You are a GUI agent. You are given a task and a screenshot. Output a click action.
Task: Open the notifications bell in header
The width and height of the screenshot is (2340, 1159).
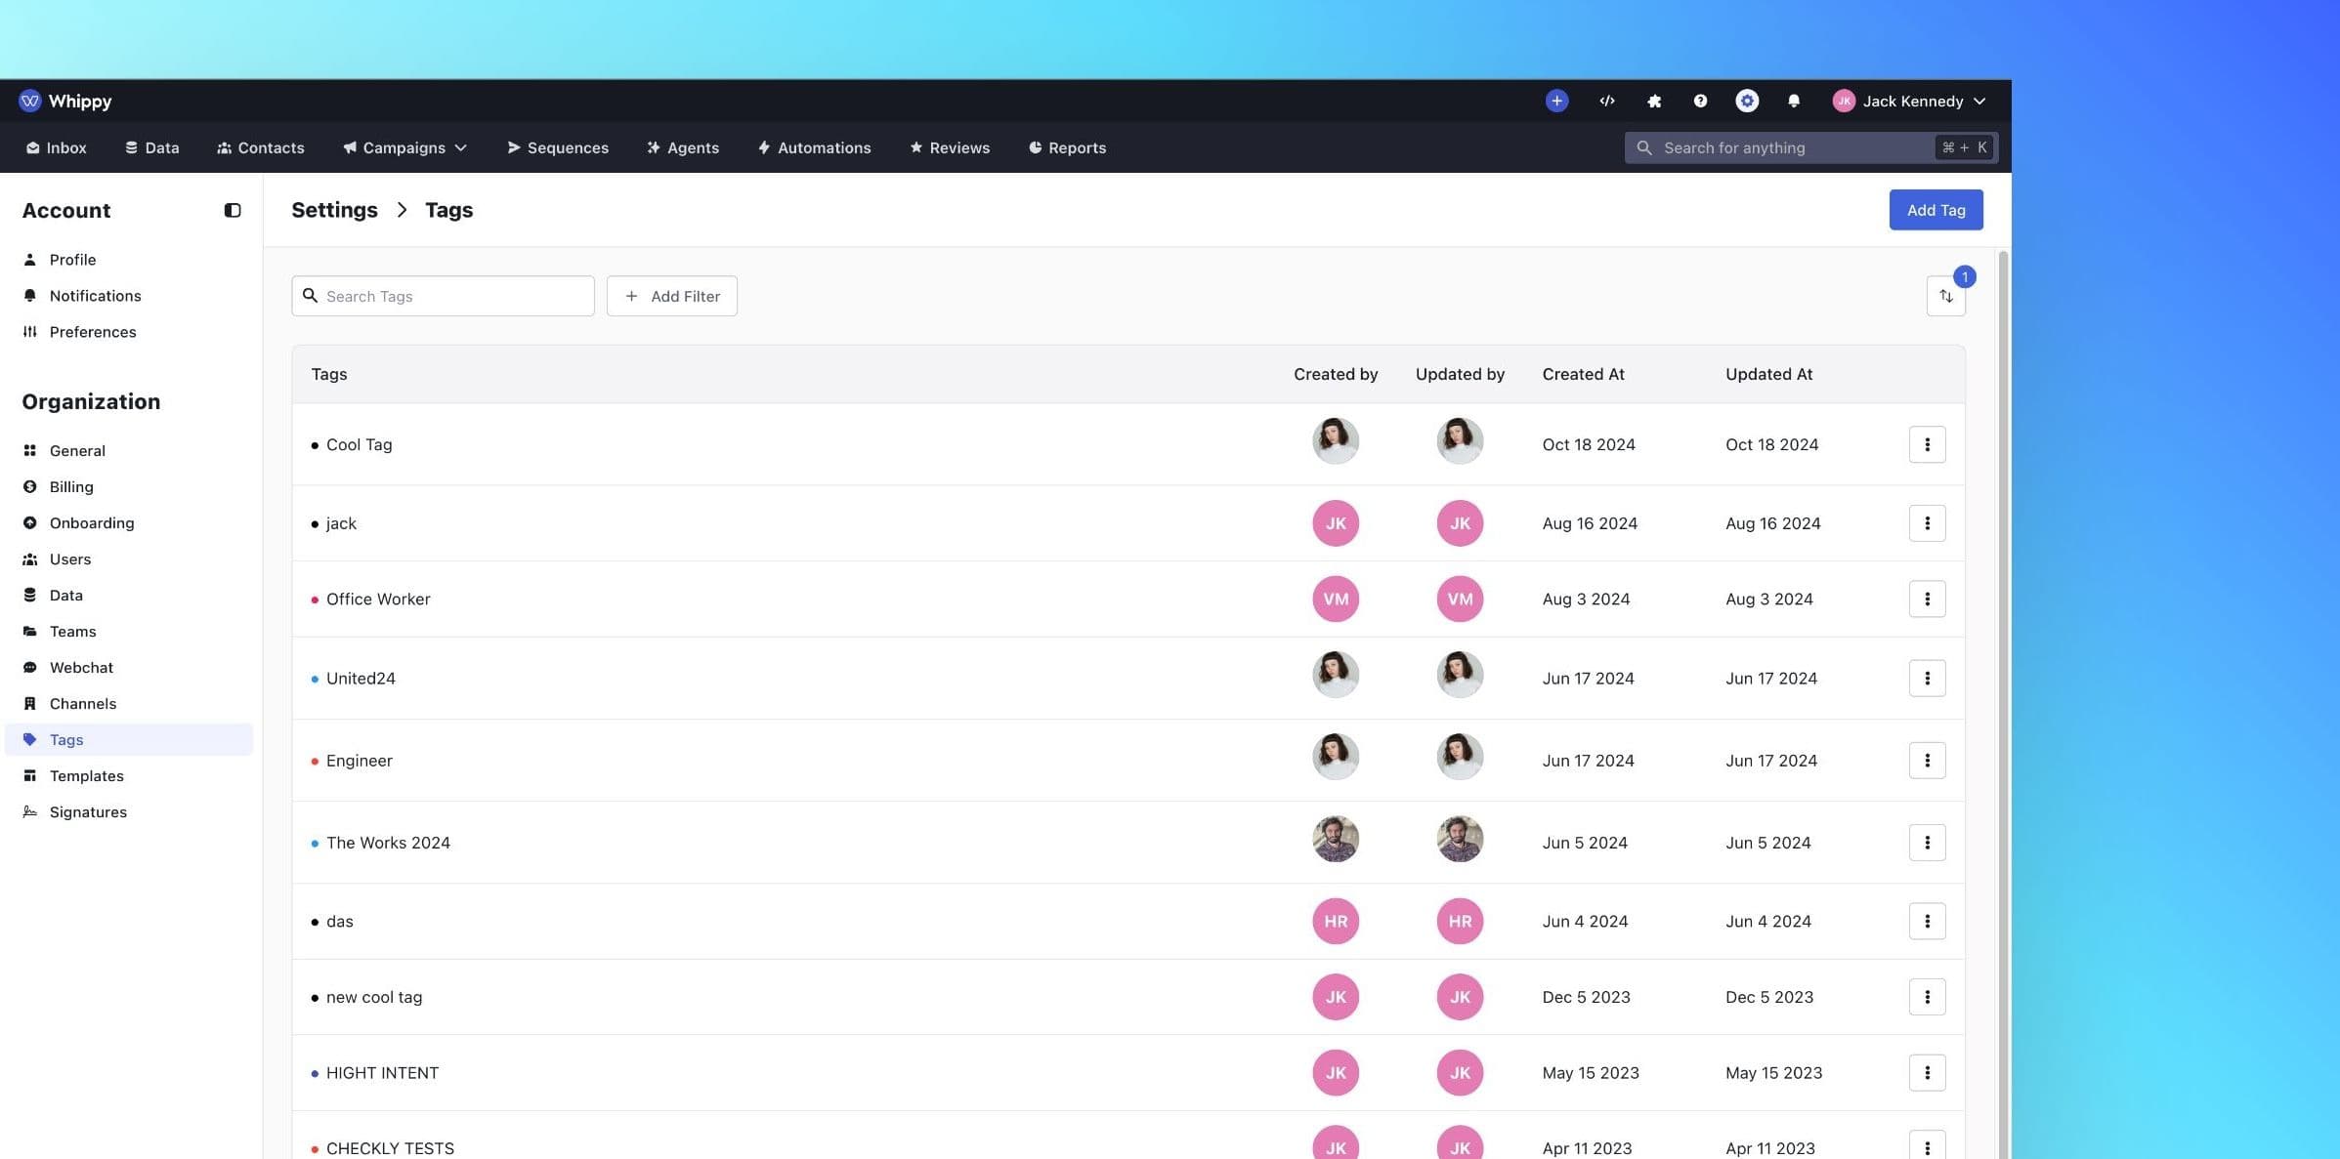[1793, 101]
